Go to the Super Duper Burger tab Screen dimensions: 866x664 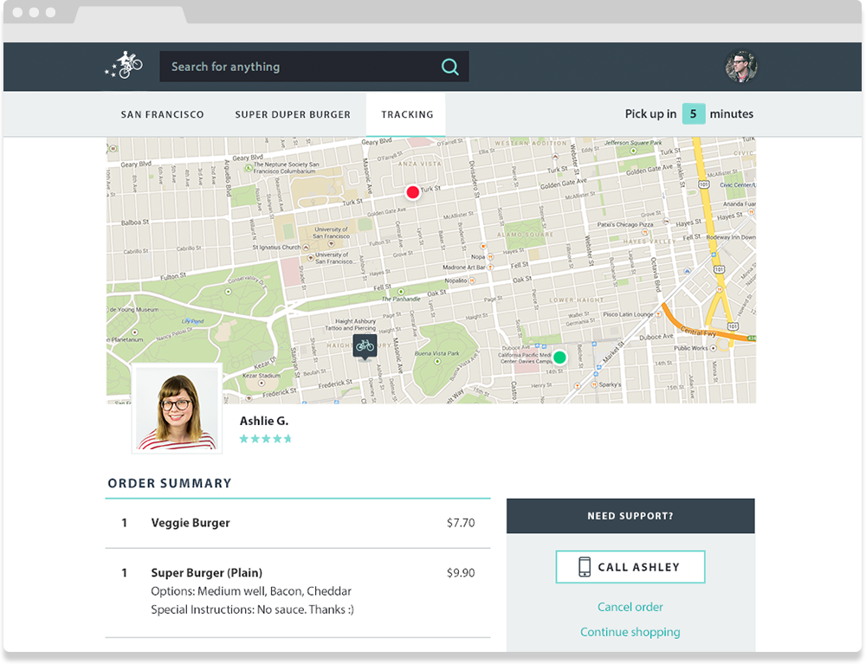[293, 114]
